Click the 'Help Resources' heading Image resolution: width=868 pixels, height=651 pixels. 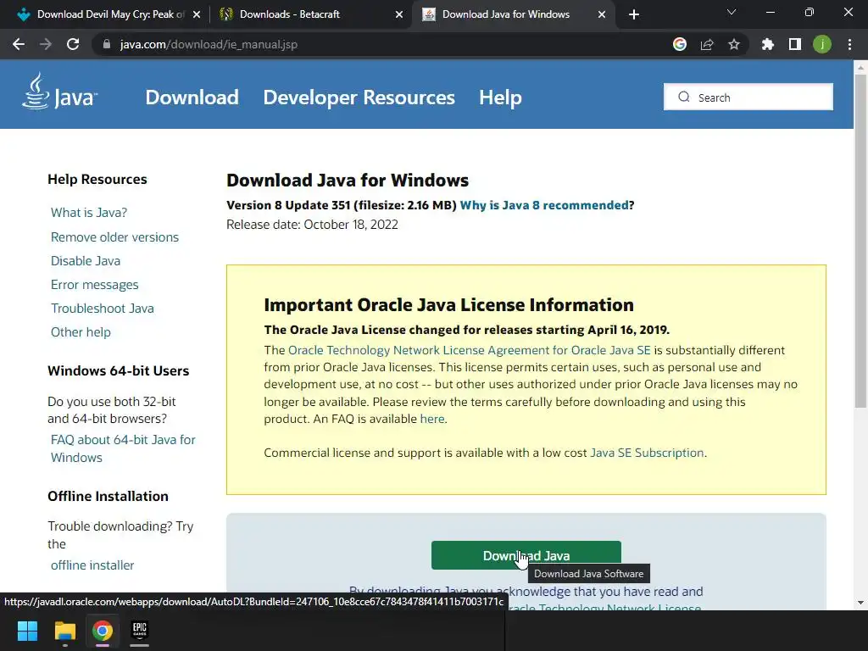point(97,180)
